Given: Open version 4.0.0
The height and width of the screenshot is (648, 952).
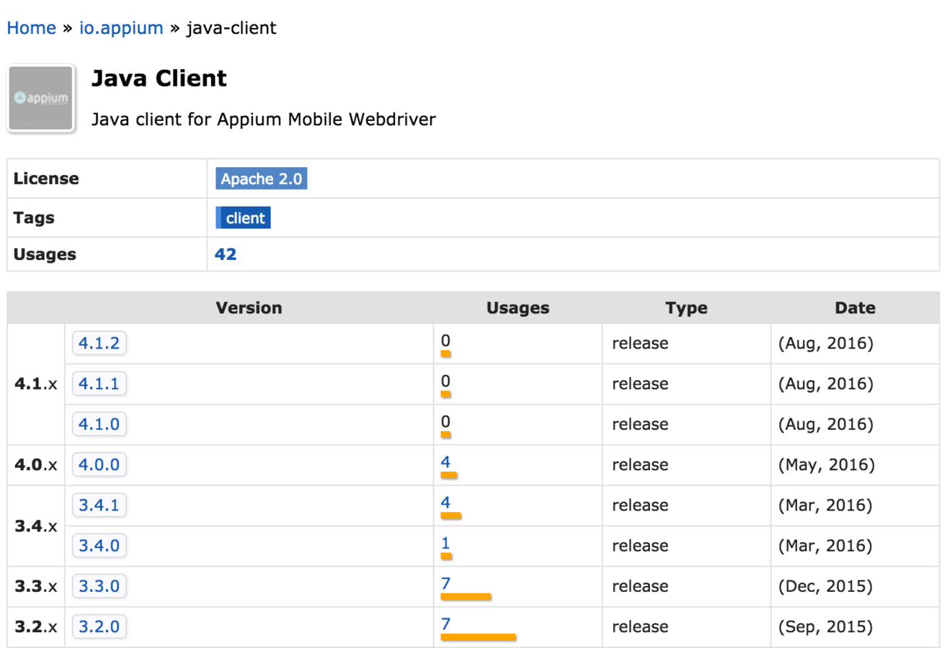Looking at the screenshot, I should tap(99, 464).
